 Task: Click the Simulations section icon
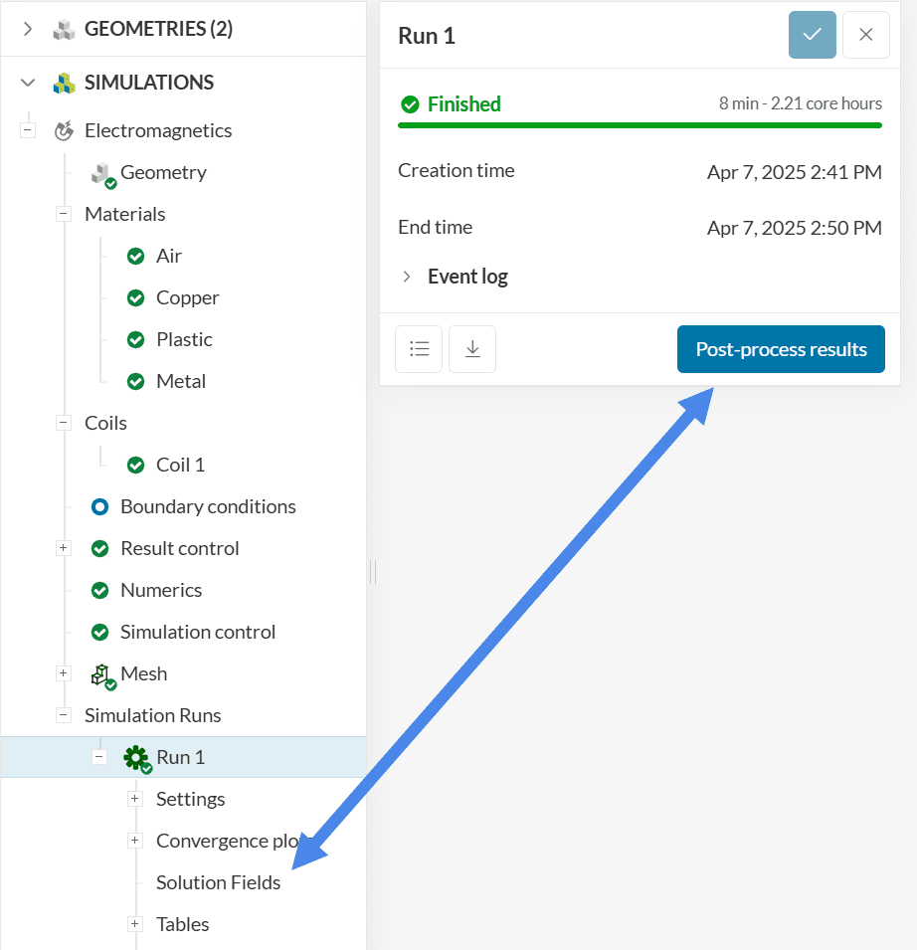tap(64, 83)
